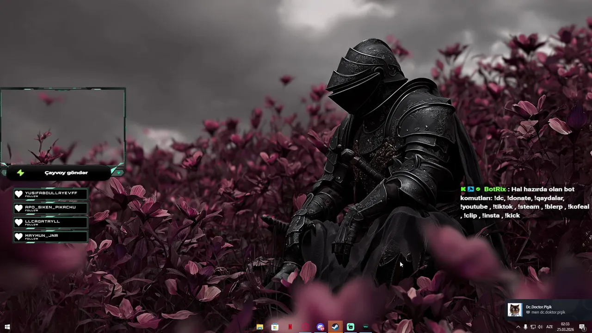
Task: Click the blue badge before BotRix
Action: 470,189
